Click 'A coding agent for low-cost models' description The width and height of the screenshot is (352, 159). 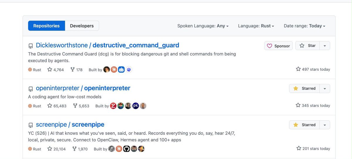65,97
